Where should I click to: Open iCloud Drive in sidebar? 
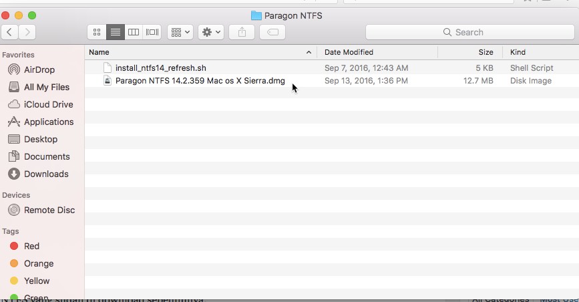click(x=48, y=105)
